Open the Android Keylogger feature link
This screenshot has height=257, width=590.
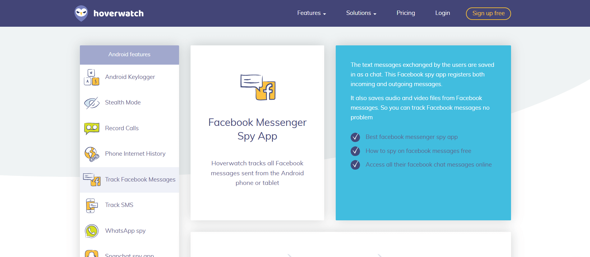[x=130, y=77]
